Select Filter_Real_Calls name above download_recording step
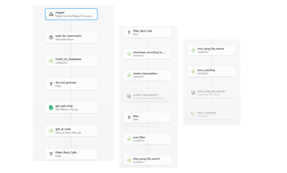Image resolution: width=287 pixels, height=173 pixels. tap(143, 31)
